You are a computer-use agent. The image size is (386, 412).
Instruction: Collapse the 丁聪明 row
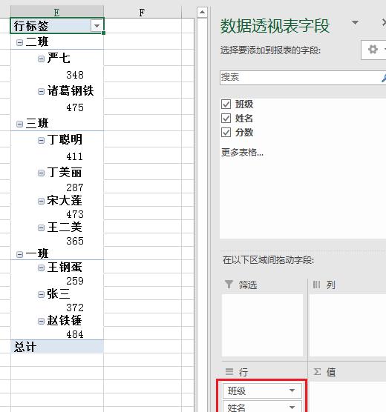coord(41,140)
